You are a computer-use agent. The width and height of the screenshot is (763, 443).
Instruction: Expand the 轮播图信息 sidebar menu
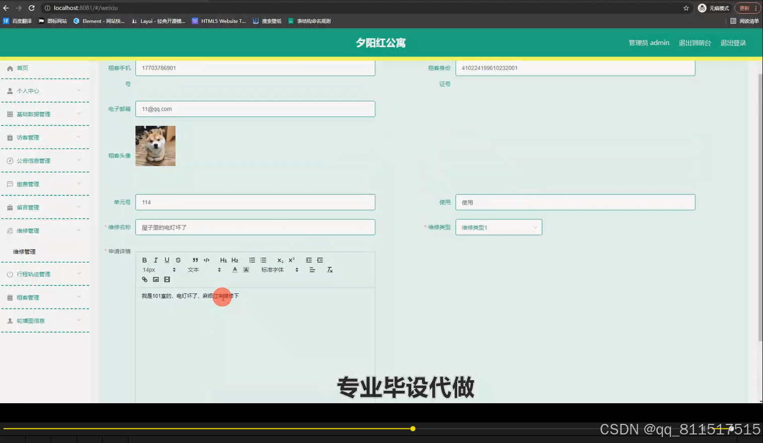(x=45, y=321)
